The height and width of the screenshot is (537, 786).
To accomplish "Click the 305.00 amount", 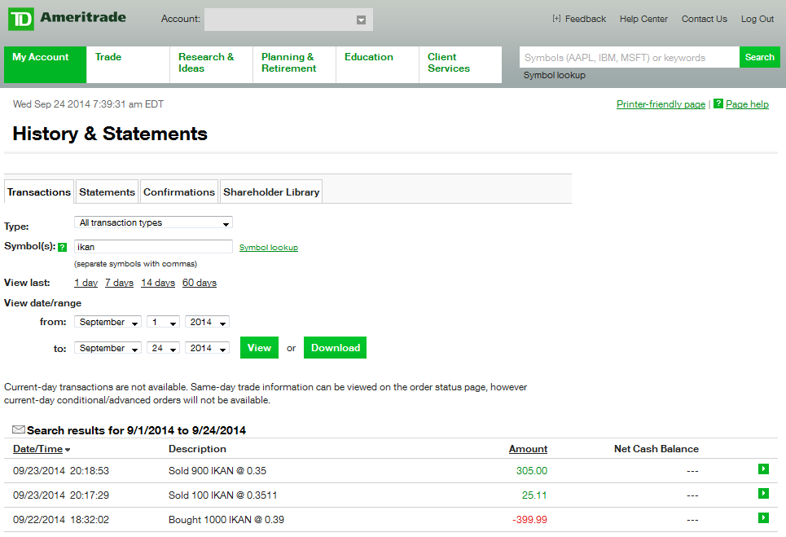I will (532, 471).
